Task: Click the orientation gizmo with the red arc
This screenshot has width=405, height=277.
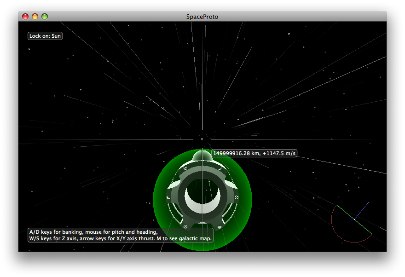Action: click(352, 222)
